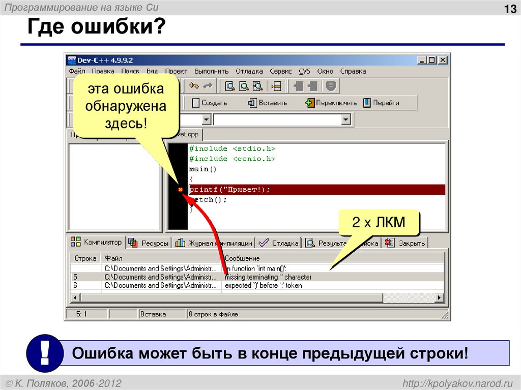Click the Find magnifier icon

point(229,86)
